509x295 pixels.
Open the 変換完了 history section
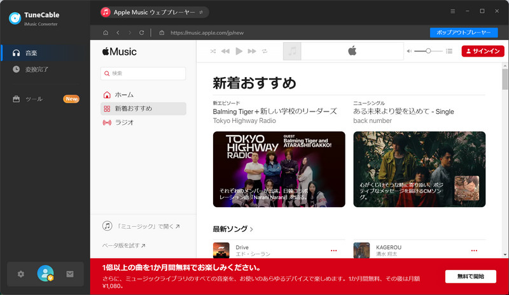click(x=45, y=69)
